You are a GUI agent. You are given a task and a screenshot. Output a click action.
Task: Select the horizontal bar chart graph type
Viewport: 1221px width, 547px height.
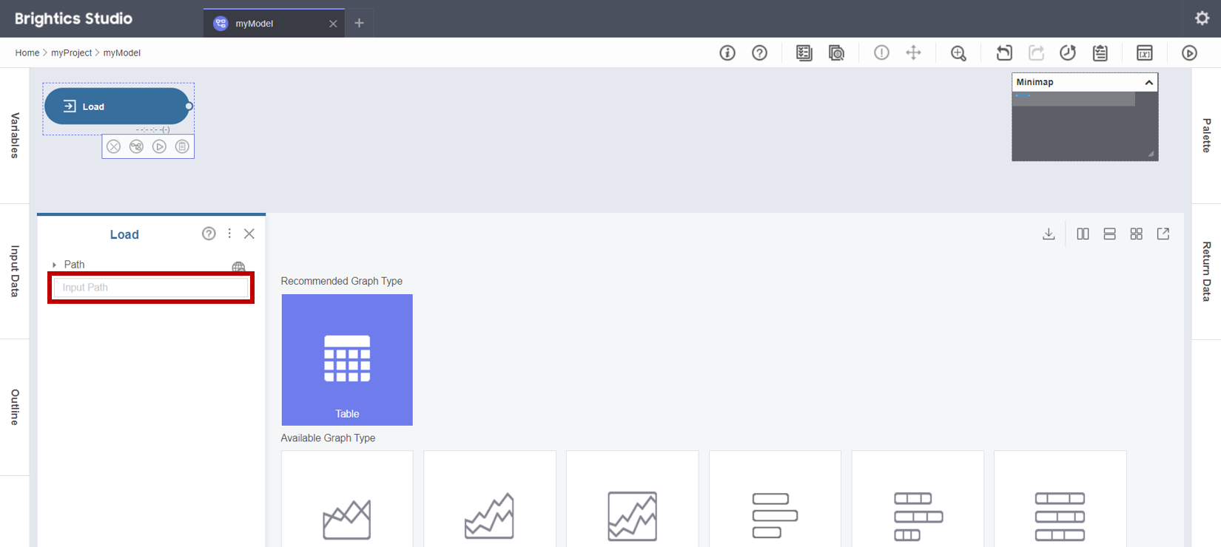click(775, 499)
